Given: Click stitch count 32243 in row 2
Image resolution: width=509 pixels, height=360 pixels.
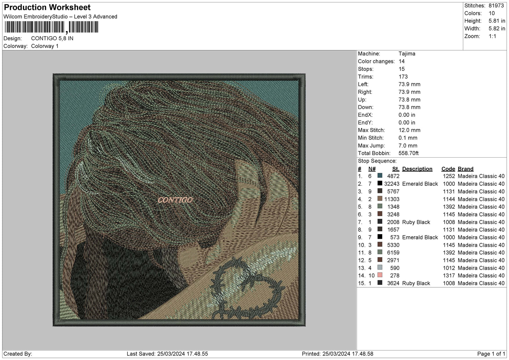Looking at the screenshot, I should point(392,184).
